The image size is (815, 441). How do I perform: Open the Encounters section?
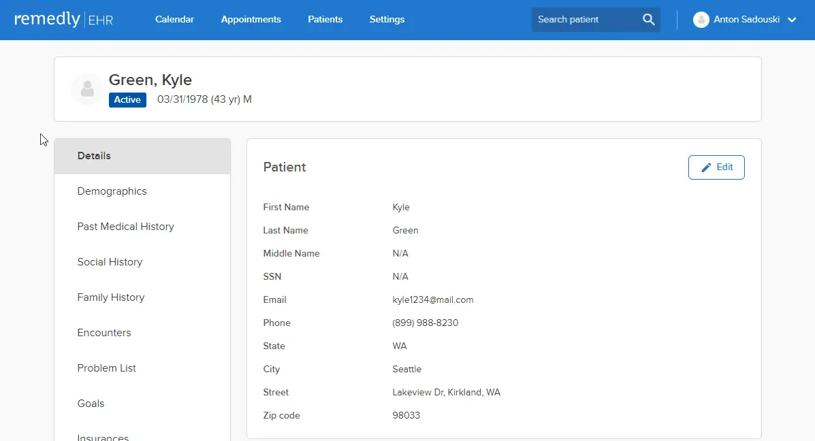coord(142,332)
